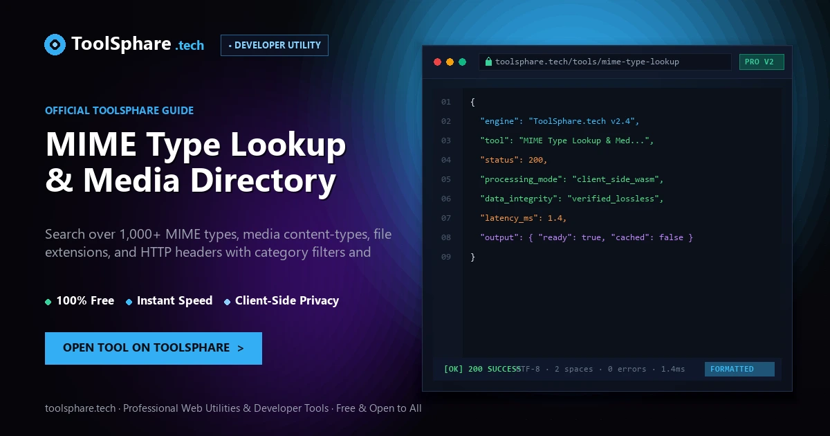Image resolution: width=830 pixels, height=436 pixels.
Task: Click the FORMATTED status badge
Action: [739, 369]
